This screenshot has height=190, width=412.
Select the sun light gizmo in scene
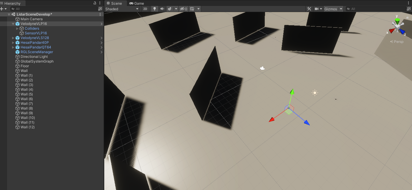point(315,93)
